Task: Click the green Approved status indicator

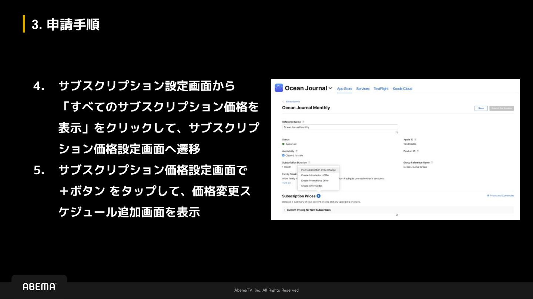Action: point(284,144)
